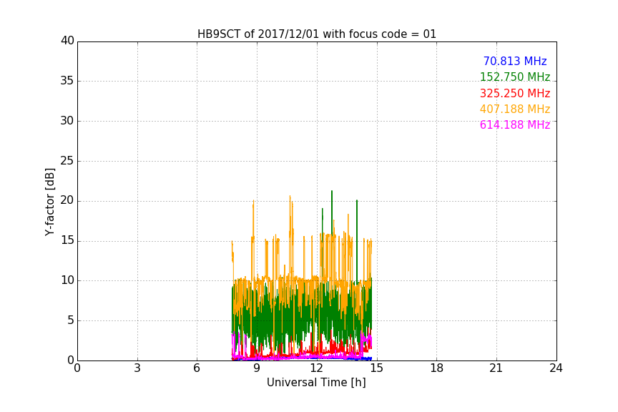Click the y-axis tick label 40
The height and width of the screenshot is (412, 618).
click(x=67, y=41)
